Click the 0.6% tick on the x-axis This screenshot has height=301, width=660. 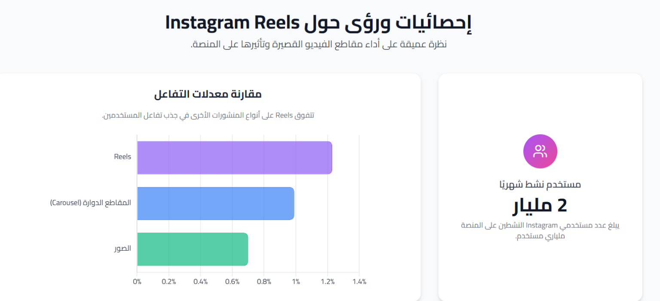point(232,282)
